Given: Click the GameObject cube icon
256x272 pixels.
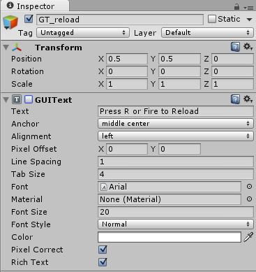Looking at the screenshot, I should coord(10,22).
